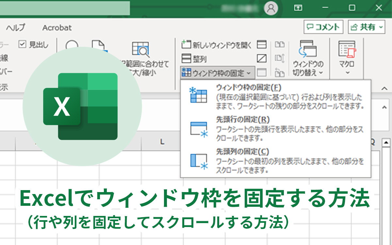Minimize the Excel window

pyautogui.click(x=325, y=8)
